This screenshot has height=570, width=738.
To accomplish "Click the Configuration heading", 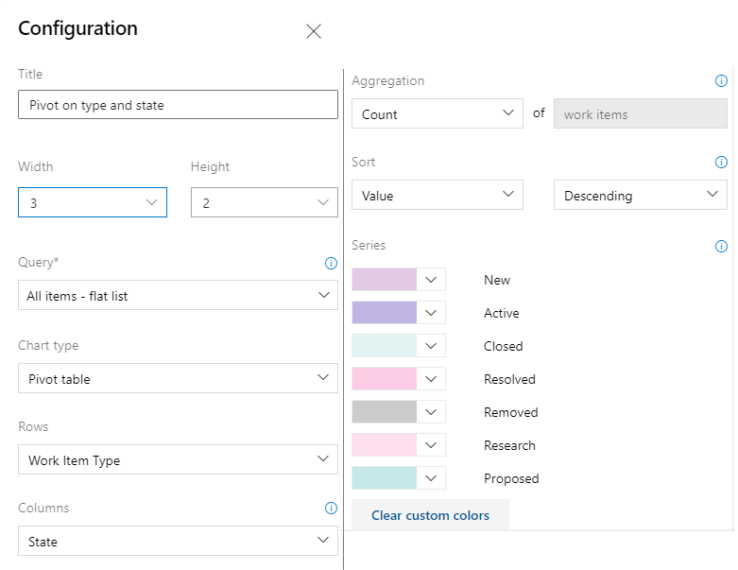I will tap(77, 28).
